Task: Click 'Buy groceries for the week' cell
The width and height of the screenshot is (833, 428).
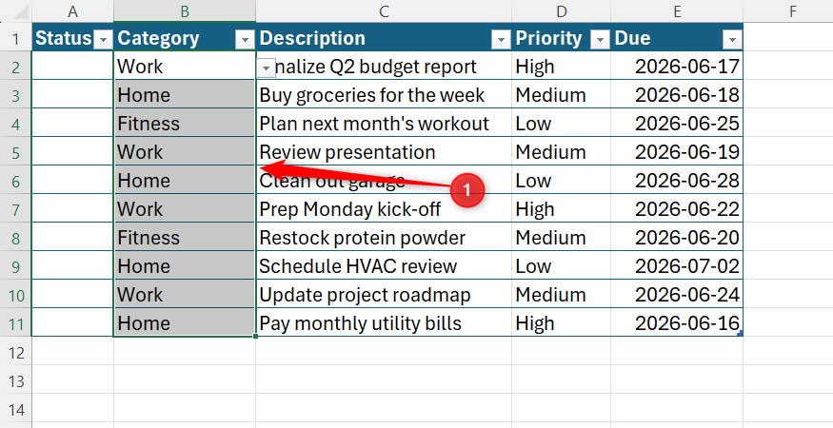Action: [384, 94]
